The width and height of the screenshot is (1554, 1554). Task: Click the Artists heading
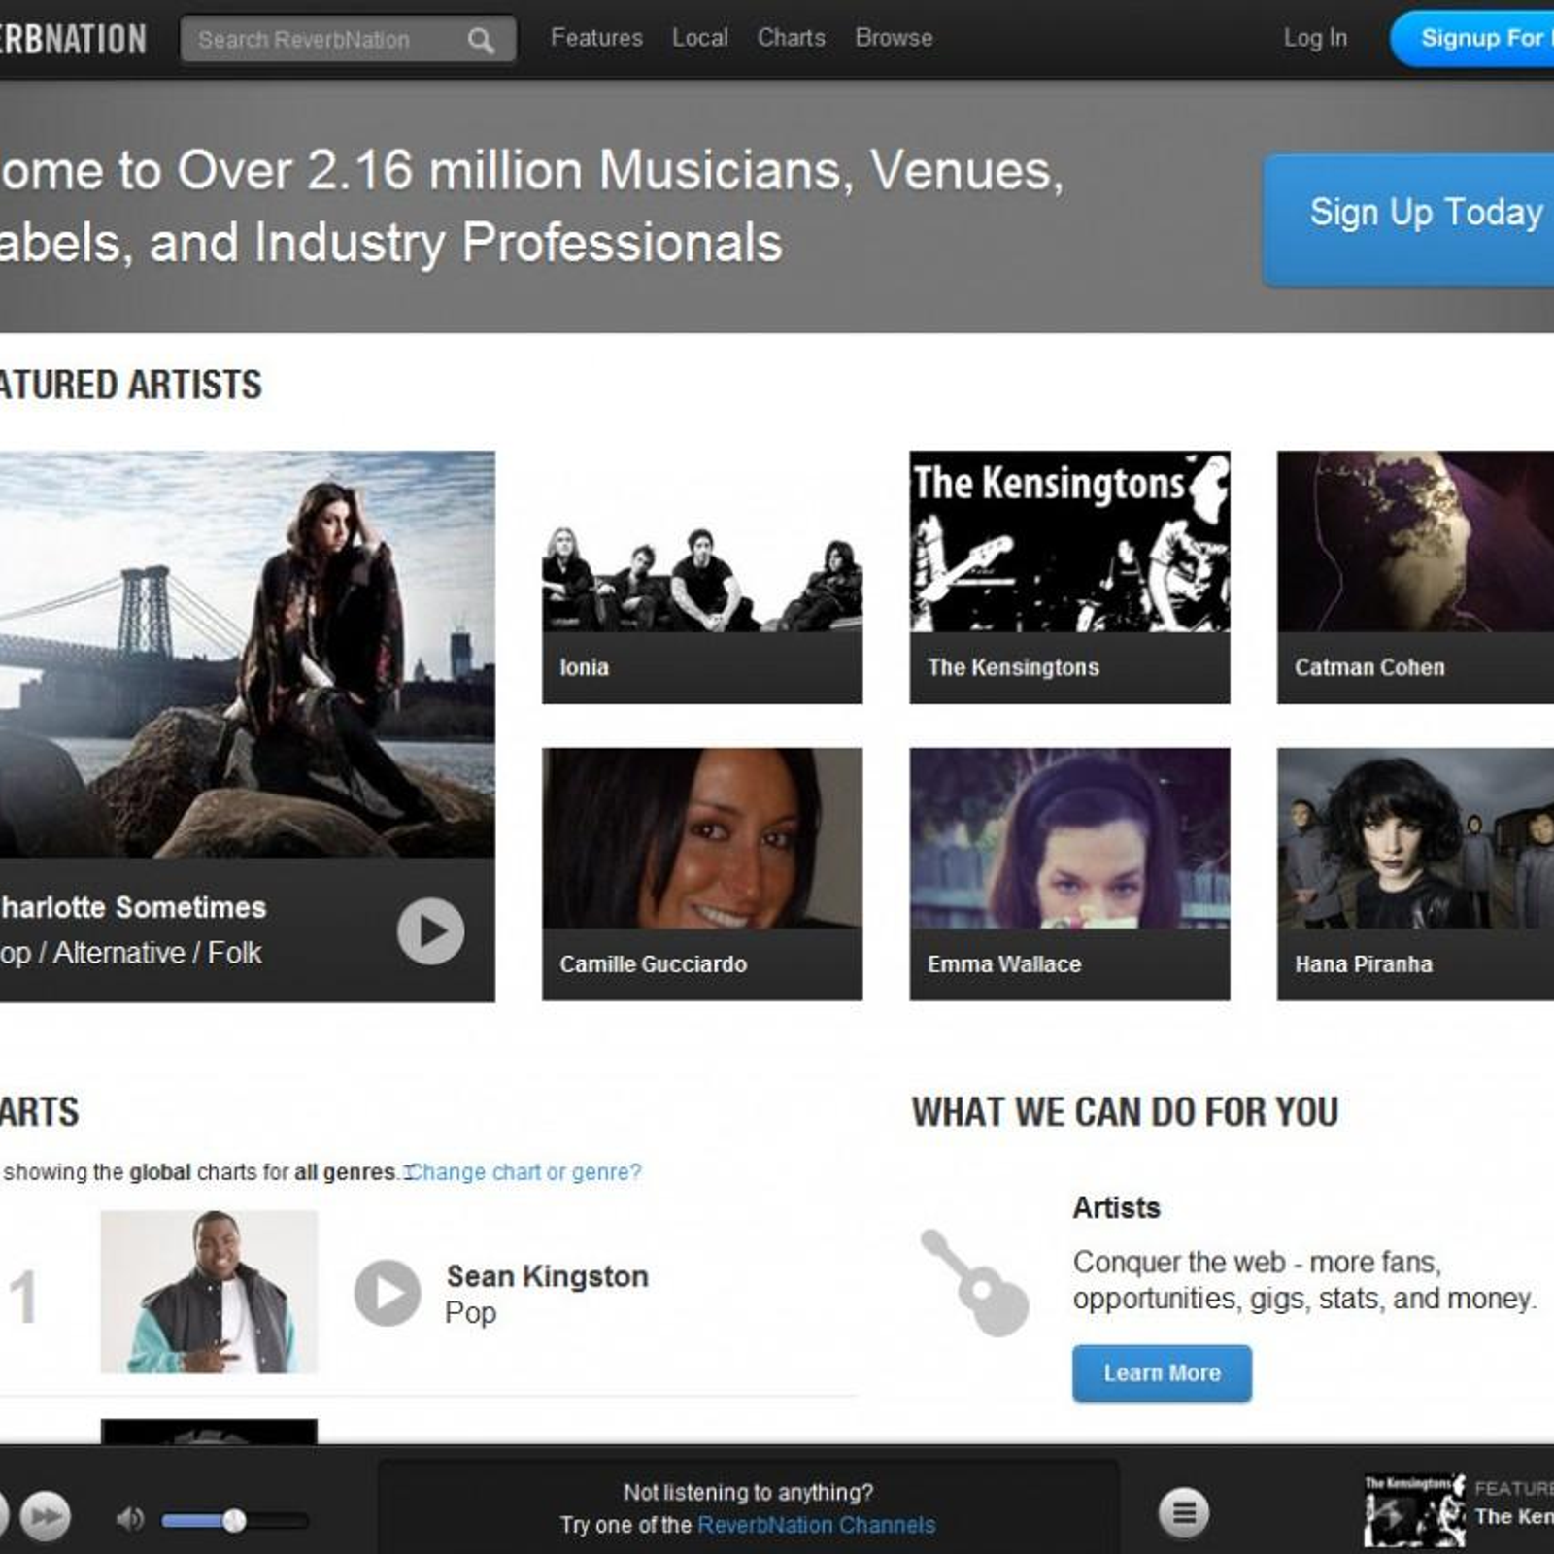click(1116, 1207)
